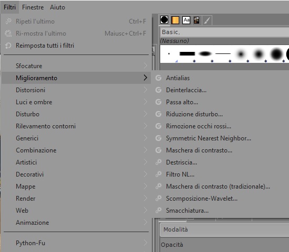Expand the Generici submenu
This screenshot has width=289, height=252.
pyautogui.click(x=76, y=138)
